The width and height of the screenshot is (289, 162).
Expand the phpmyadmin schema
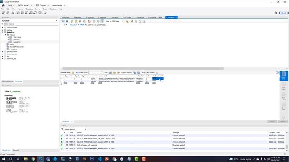coord(2,52)
